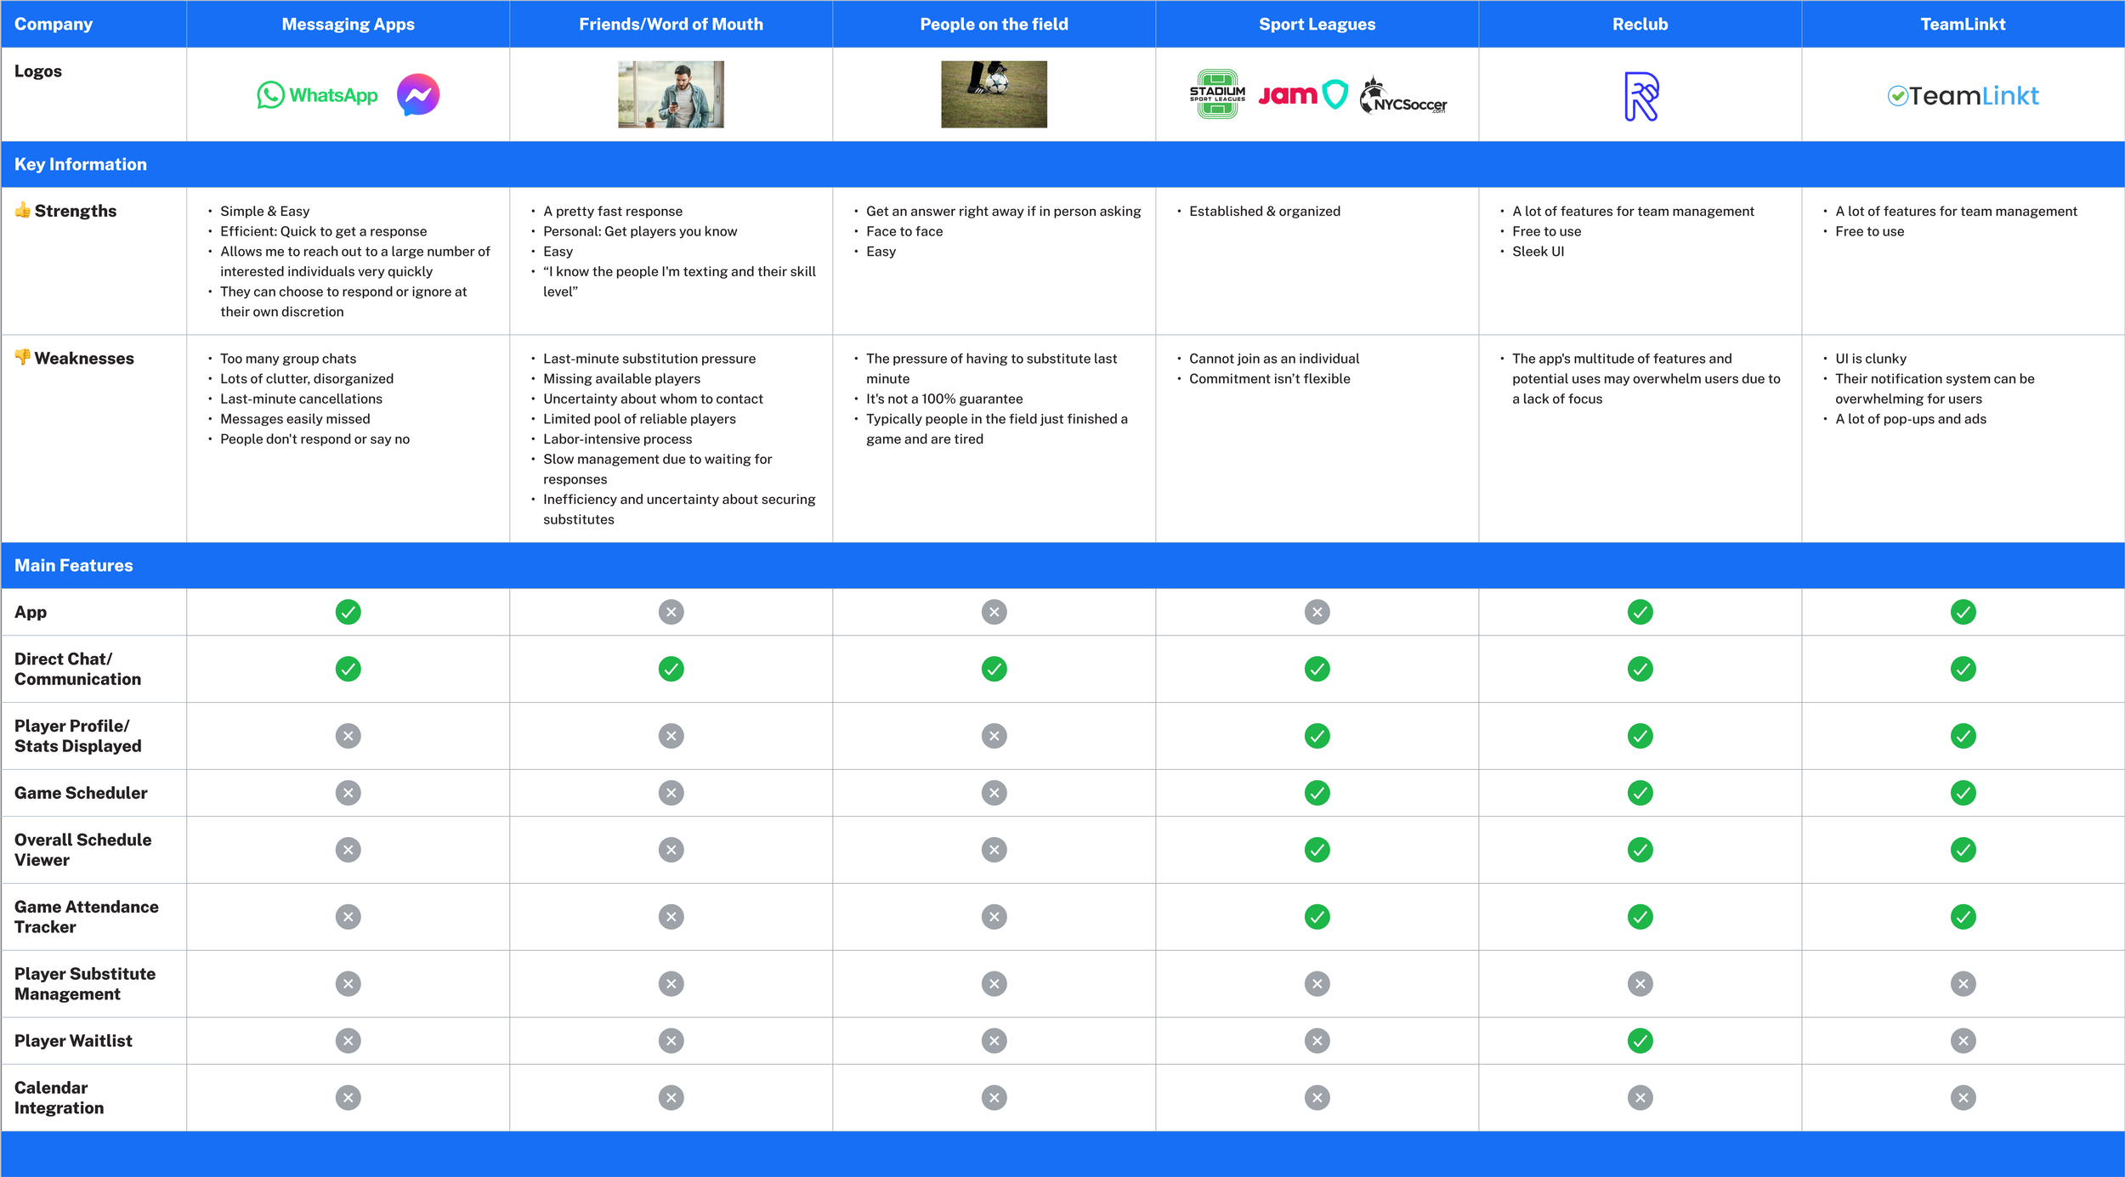
Task: Click the Reclub R logo
Action: (x=1640, y=96)
